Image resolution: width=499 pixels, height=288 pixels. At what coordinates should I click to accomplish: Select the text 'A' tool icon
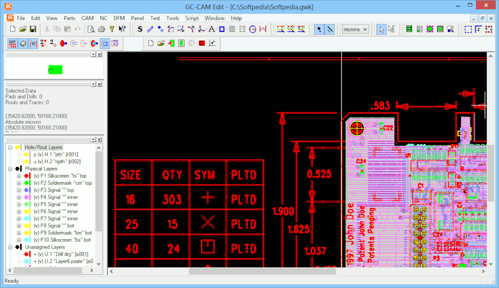click(x=212, y=29)
